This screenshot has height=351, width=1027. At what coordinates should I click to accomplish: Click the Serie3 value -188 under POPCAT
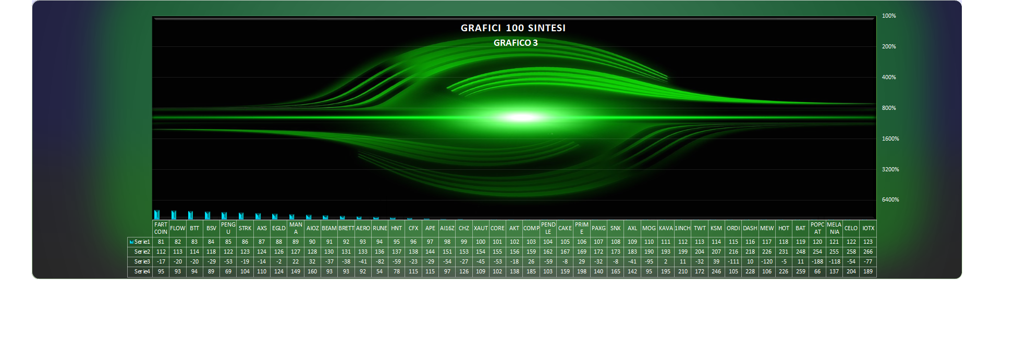pos(817,262)
